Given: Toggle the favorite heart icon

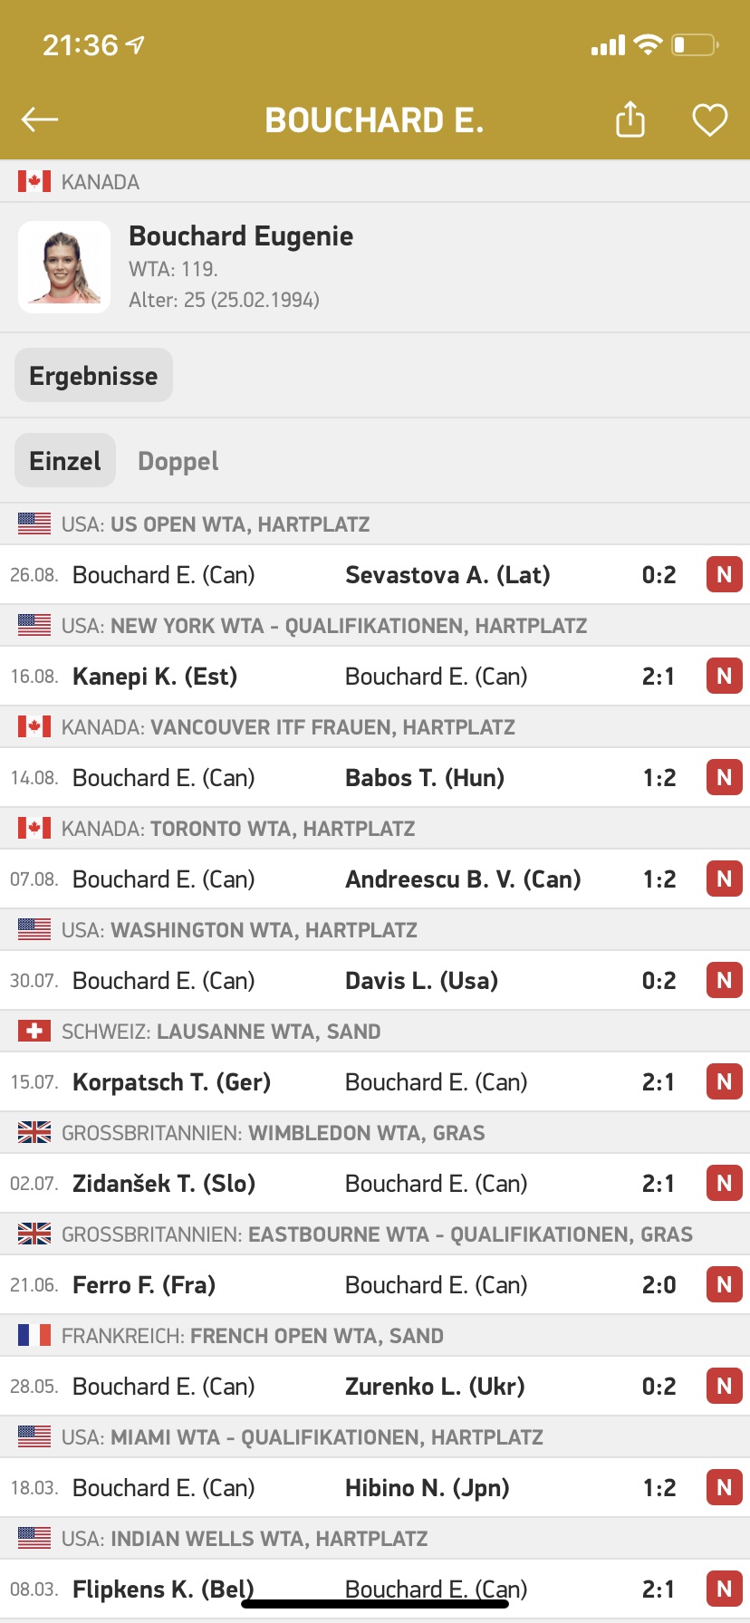Looking at the screenshot, I should click(x=709, y=120).
